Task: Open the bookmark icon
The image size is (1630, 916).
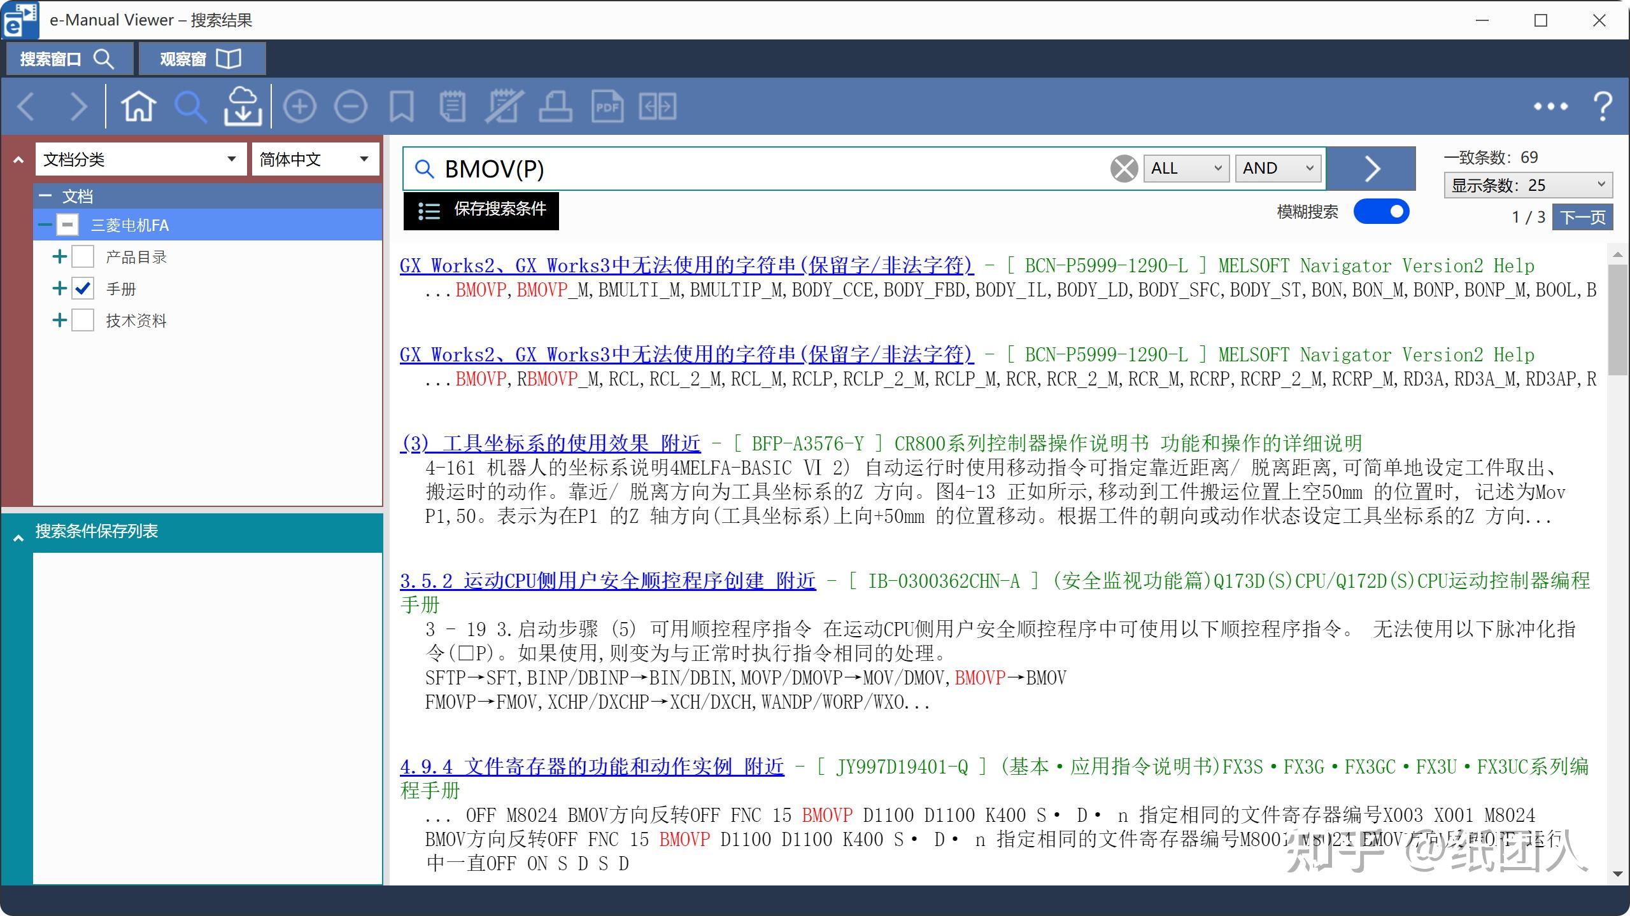Action: click(401, 106)
